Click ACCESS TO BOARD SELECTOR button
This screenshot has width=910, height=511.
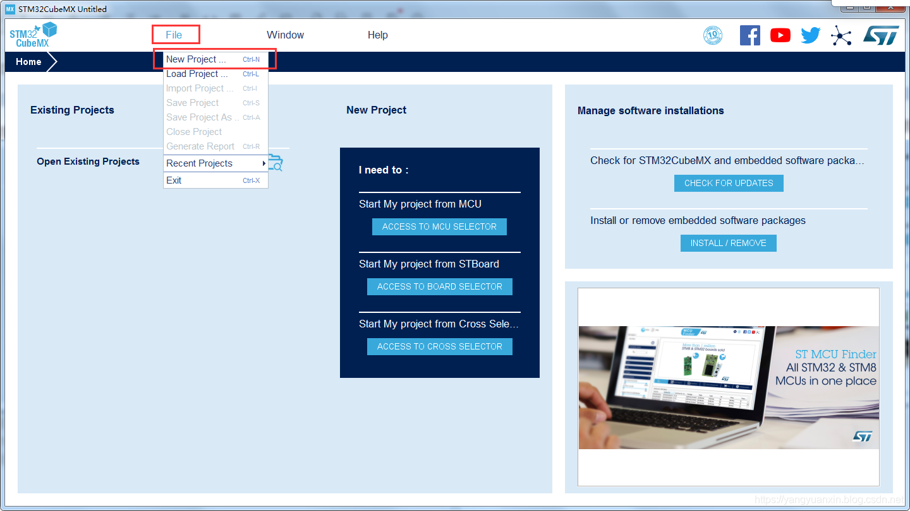(x=440, y=286)
